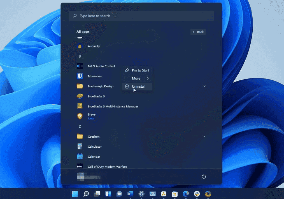
Task: Open the monitor chart app on taskbar
Action: 153,194
